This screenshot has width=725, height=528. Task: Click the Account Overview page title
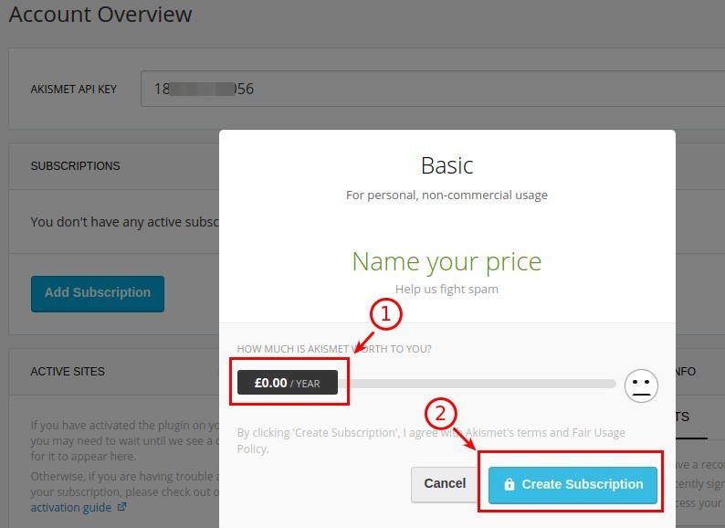pyautogui.click(x=100, y=14)
